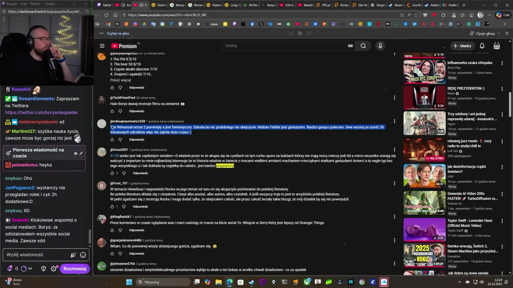Dislike the Frost_197 comment
The image size is (513, 288).
[x=124, y=207]
